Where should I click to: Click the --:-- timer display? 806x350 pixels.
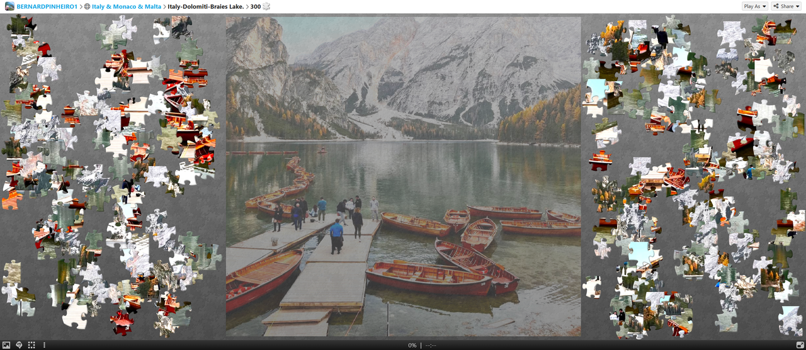(431, 345)
